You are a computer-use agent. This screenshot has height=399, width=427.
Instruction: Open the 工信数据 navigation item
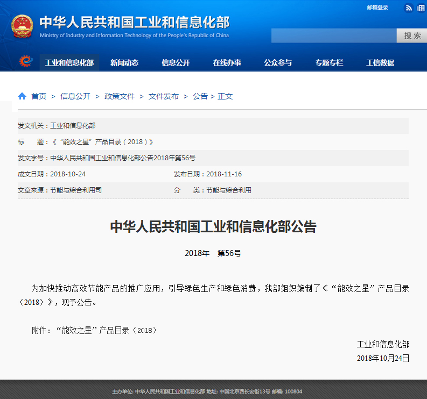click(x=380, y=63)
